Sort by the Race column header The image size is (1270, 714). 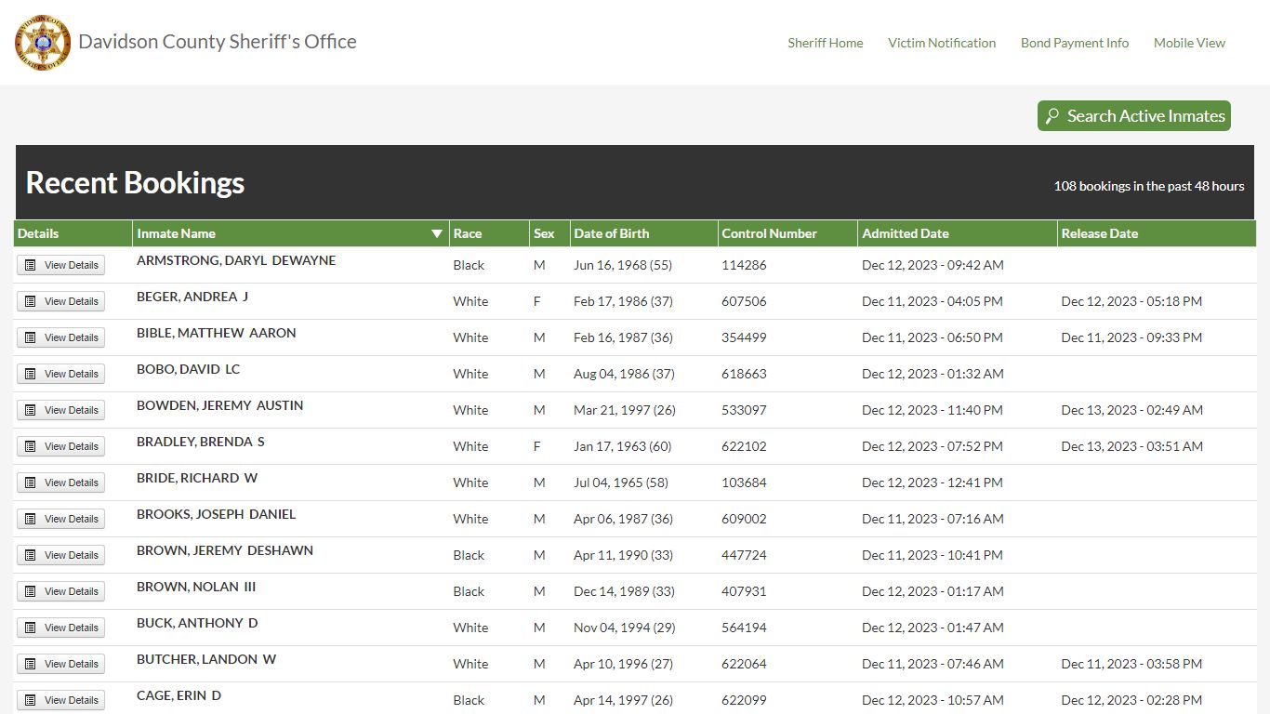pos(489,233)
